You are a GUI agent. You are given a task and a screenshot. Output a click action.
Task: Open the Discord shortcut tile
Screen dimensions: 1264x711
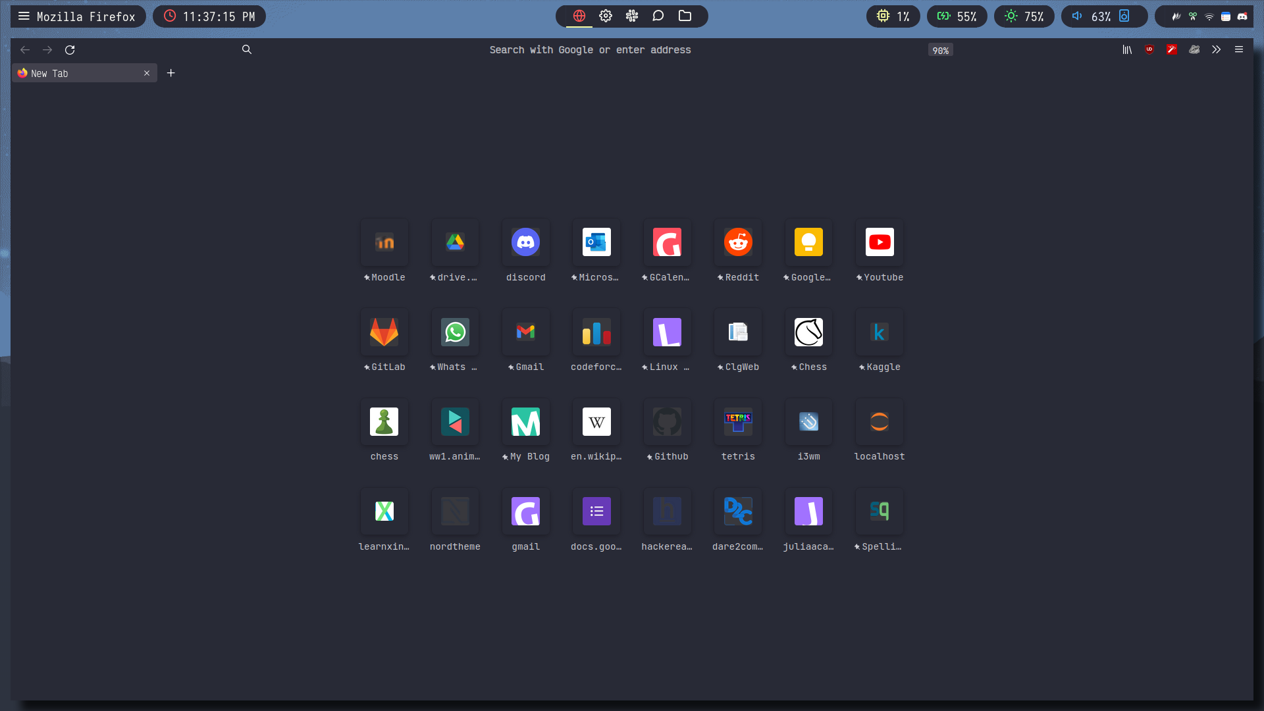pos(525,242)
